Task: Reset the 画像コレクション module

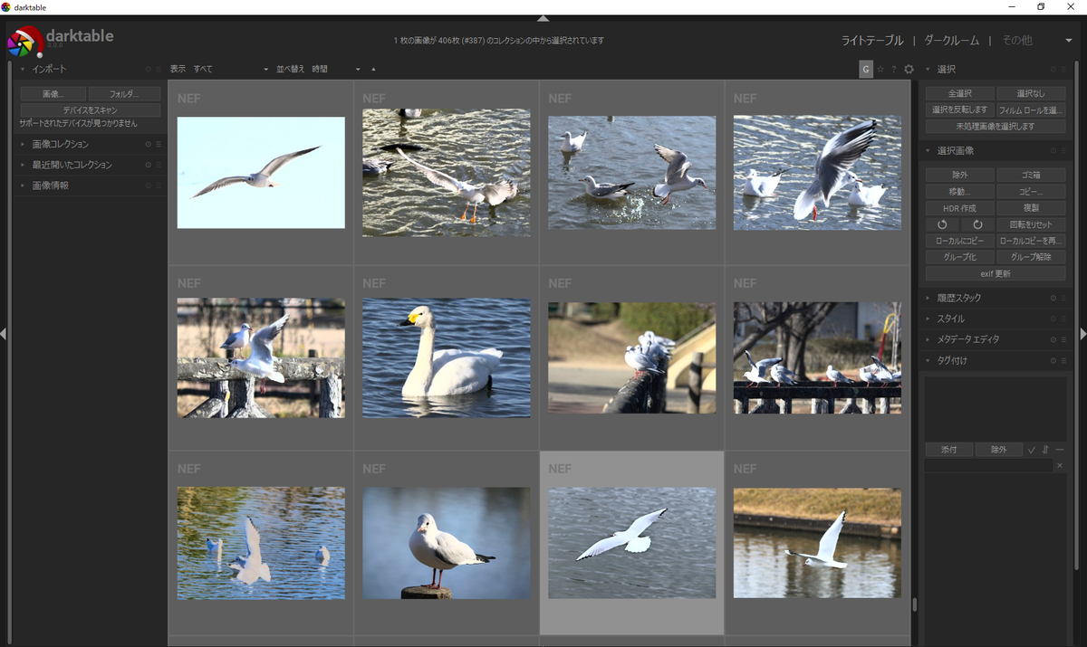Action: click(149, 144)
